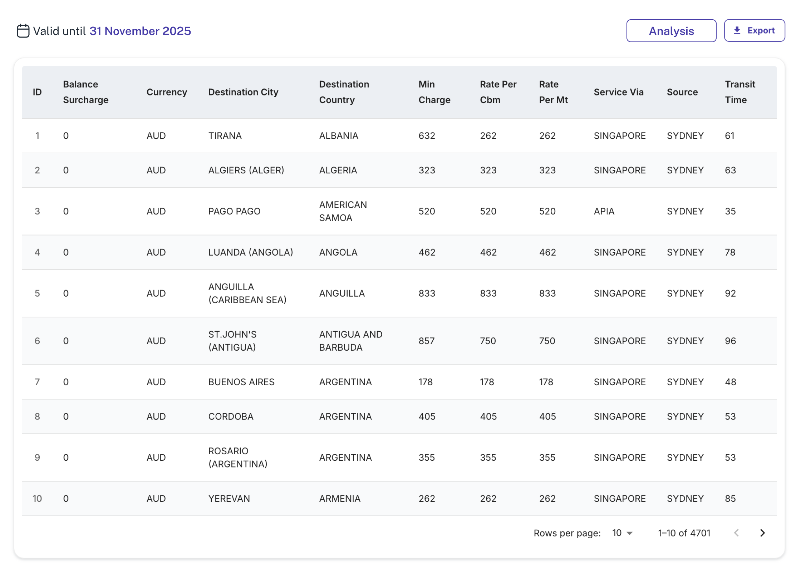Select the BUENOS AIRES row
This screenshot has height=574, width=801.
tap(241, 382)
